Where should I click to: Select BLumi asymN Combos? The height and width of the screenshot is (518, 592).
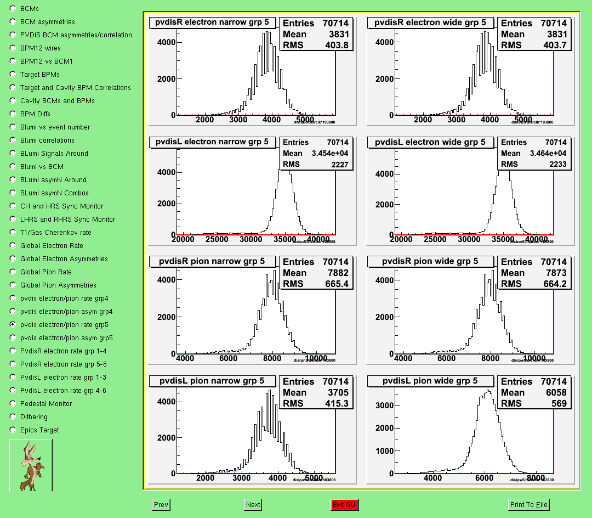(13, 193)
